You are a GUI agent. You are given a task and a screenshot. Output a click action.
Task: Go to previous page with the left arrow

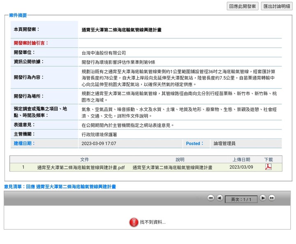coord(220,198)
